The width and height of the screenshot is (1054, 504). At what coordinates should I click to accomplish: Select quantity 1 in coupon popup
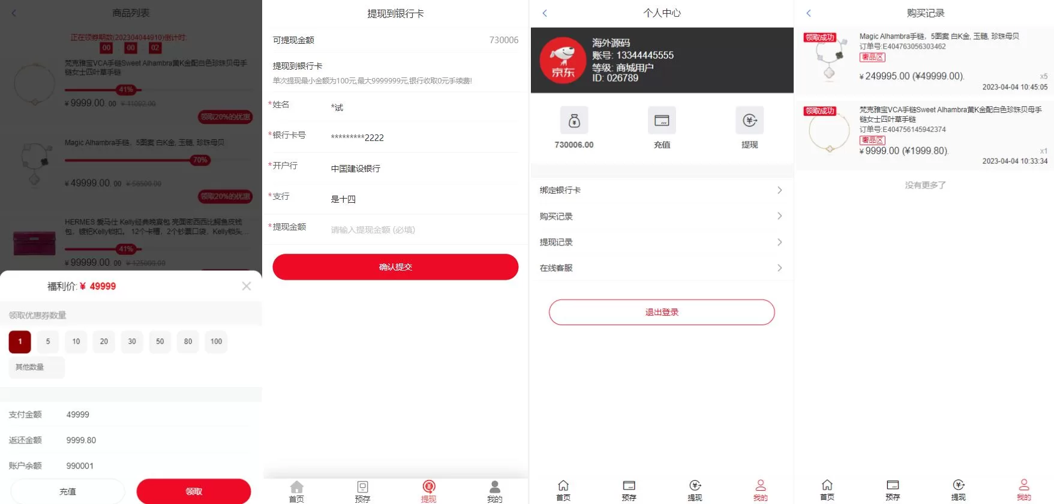(x=20, y=341)
